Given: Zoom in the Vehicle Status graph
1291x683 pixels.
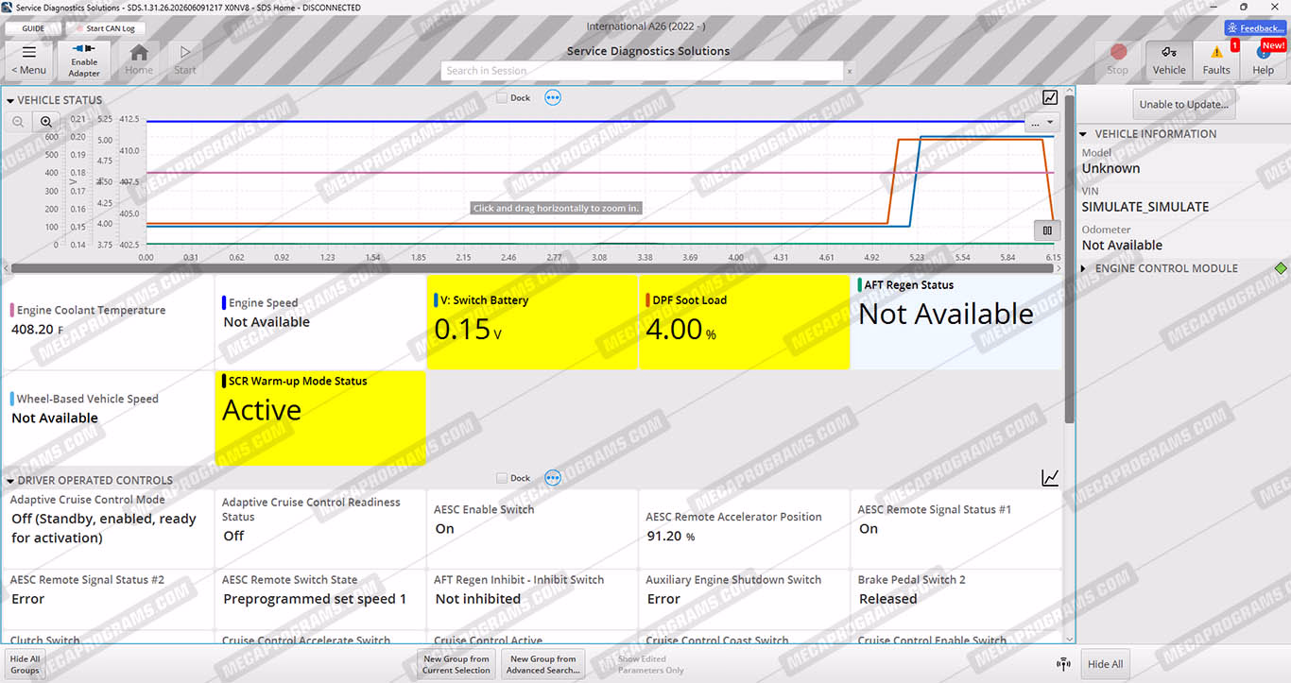Looking at the screenshot, I should tap(45, 121).
